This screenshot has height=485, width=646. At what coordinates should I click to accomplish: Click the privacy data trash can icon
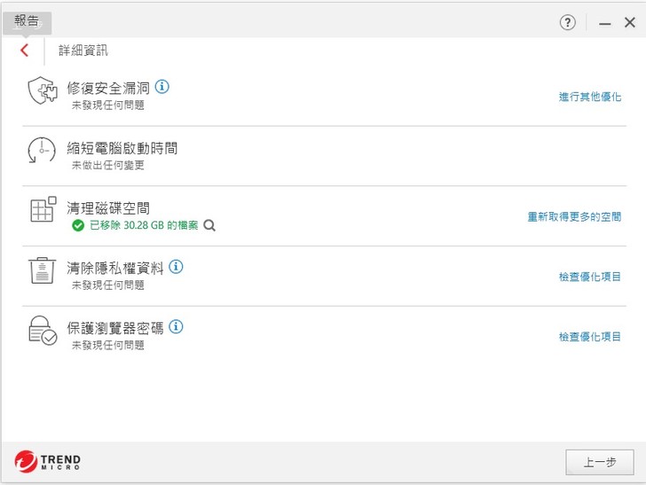click(42, 271)
